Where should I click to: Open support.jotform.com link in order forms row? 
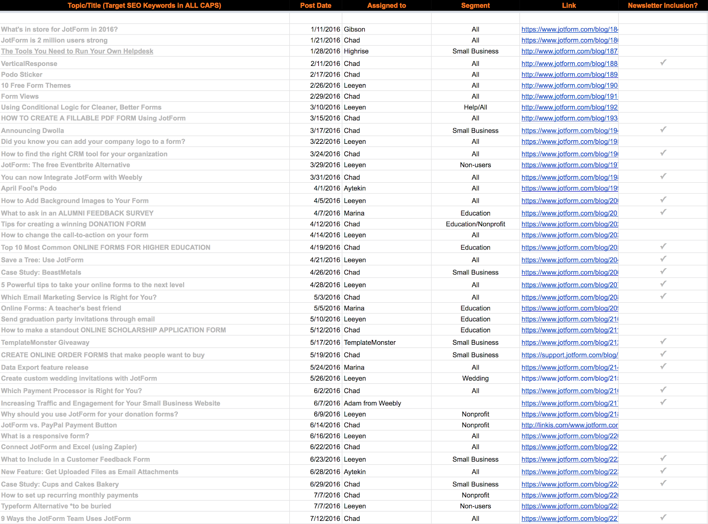[569, 355]
